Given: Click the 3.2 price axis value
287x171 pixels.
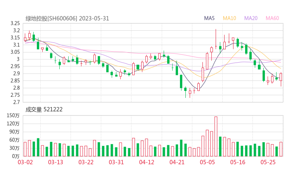Looking at the screenshot, I should 16,30.
